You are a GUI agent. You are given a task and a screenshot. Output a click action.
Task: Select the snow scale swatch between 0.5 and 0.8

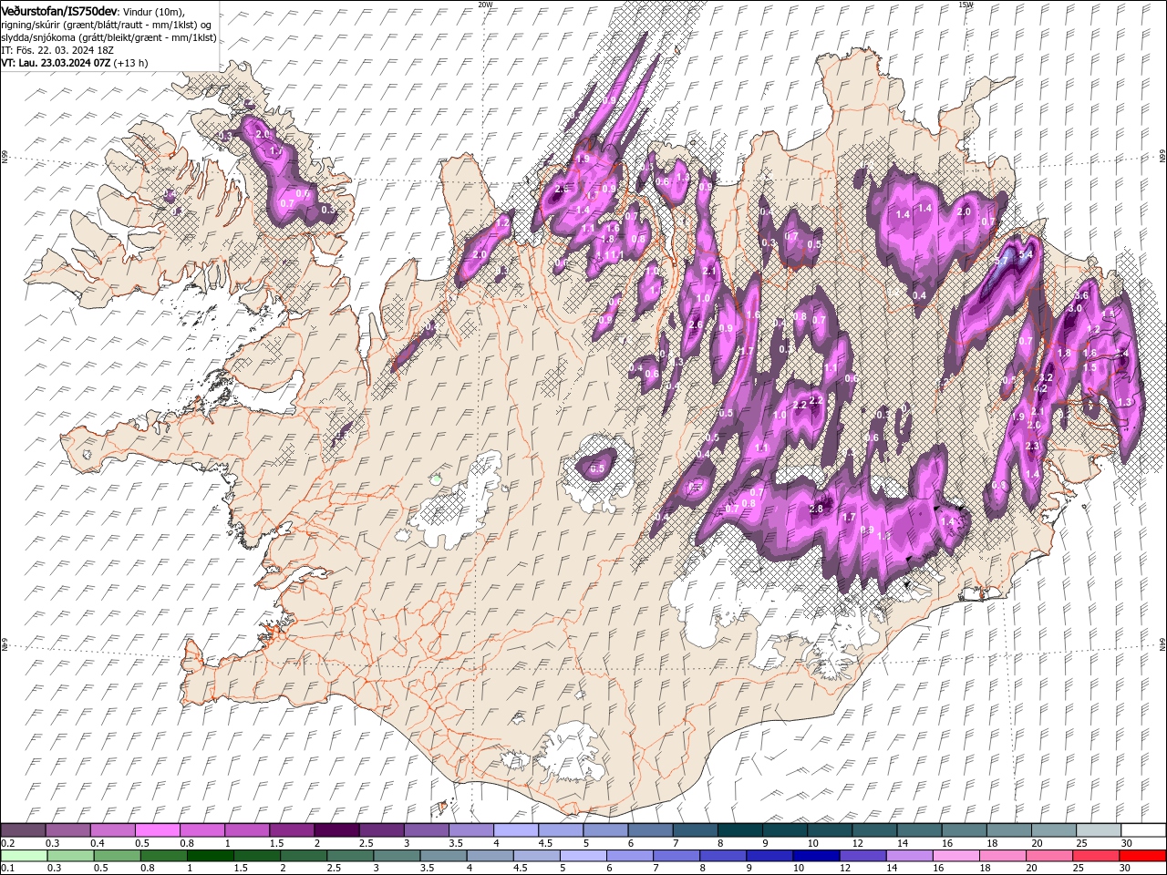(158, 830)
